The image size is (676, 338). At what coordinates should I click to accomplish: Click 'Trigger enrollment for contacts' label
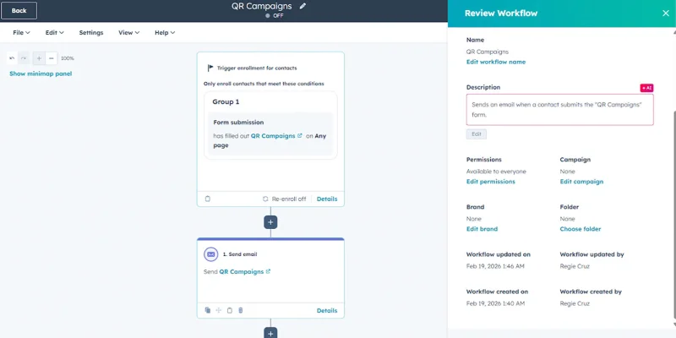point(257,68)
